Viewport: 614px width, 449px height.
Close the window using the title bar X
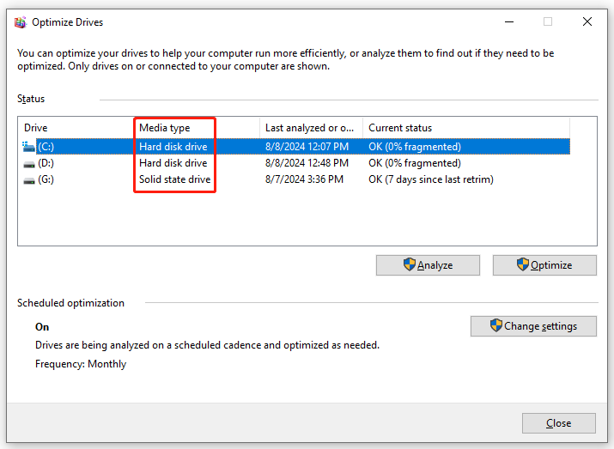point(587,22)
